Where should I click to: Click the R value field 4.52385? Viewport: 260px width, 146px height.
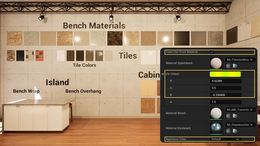click(x=226, y=81)
